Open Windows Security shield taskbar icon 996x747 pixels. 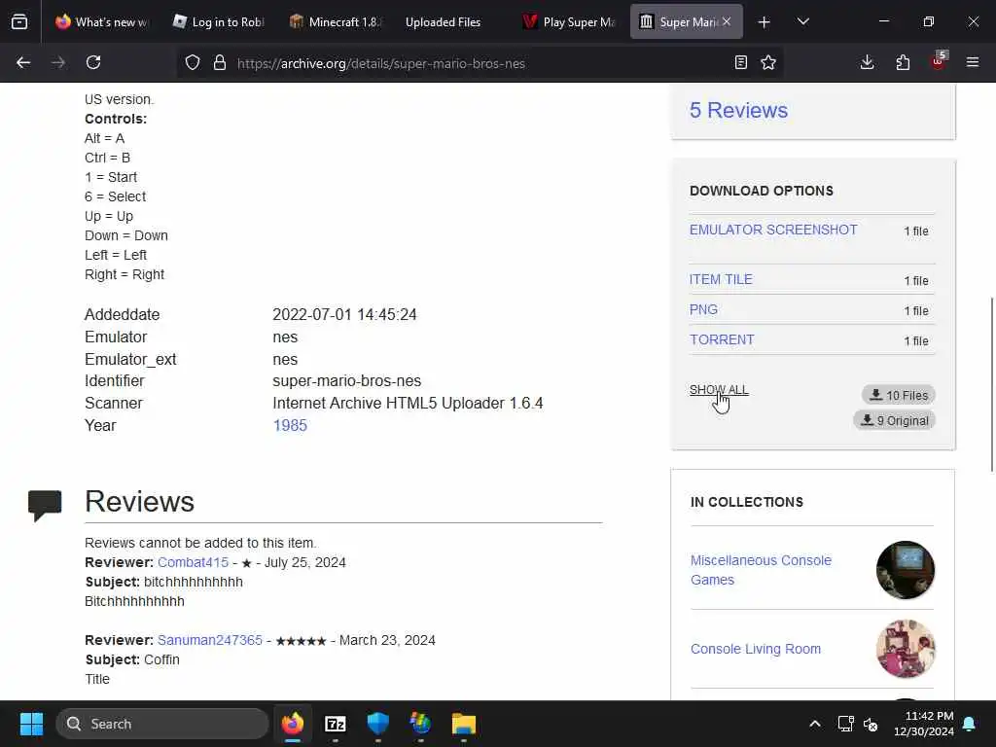click(x=378, y=724)
